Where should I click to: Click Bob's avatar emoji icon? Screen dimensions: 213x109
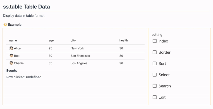(x=11, y=56)
